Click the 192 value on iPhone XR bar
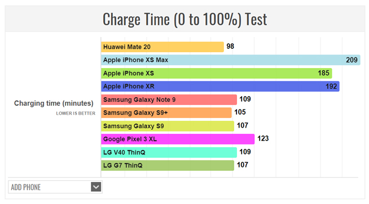Screen dimensions: 369x204 coord(331,87)
